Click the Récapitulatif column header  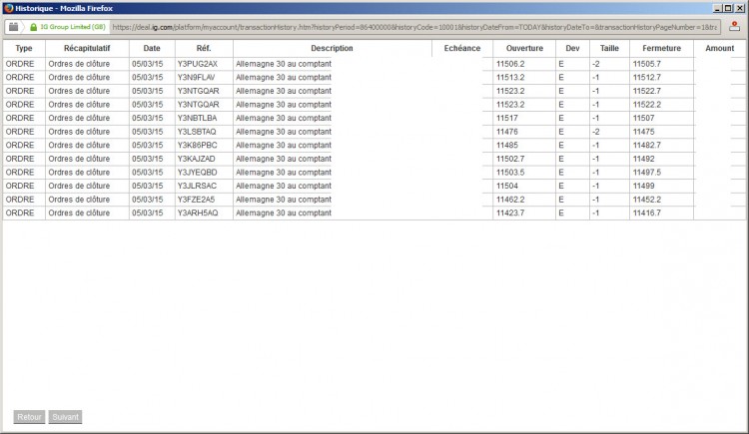(x=87, y=48)
